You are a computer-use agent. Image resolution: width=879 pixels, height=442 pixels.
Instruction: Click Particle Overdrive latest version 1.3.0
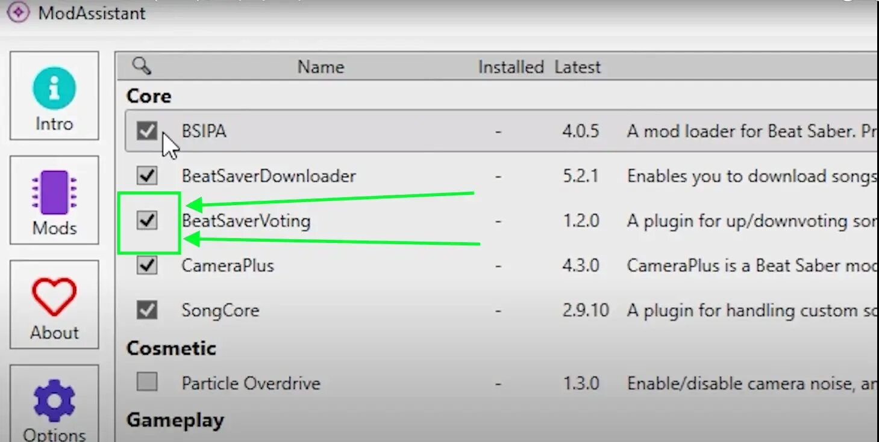coord(581,383)
